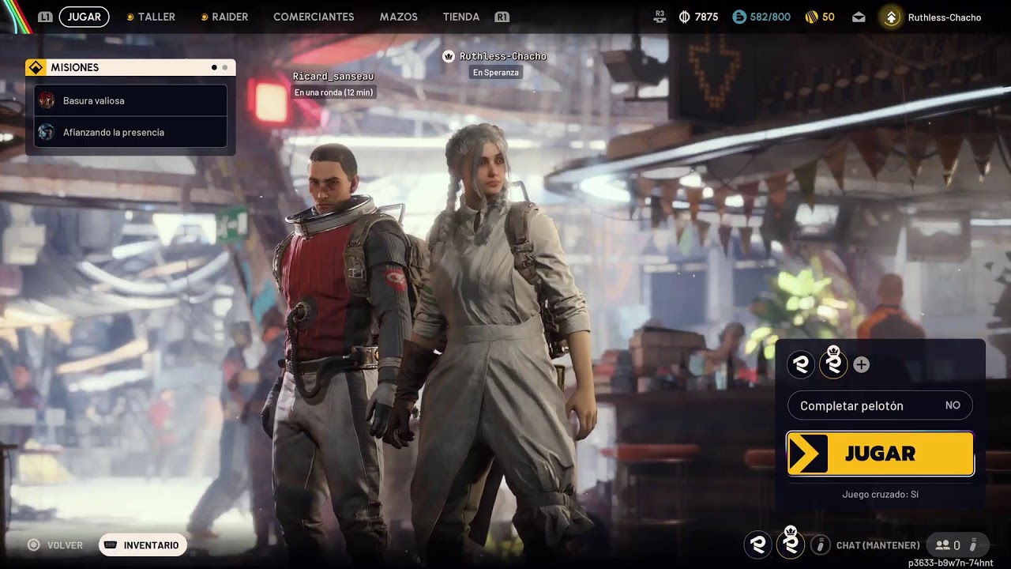Click the Basura valiosa mission icon
The height and width of the screenshot is (569, 1011).
tap(47, 100)
